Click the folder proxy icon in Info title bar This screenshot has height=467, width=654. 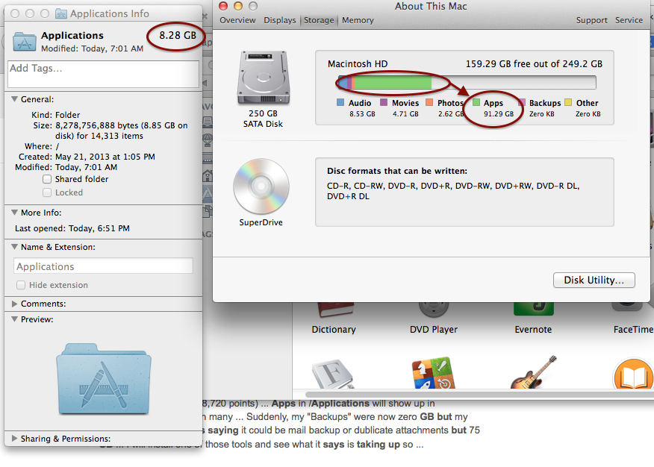pos(61,13)
